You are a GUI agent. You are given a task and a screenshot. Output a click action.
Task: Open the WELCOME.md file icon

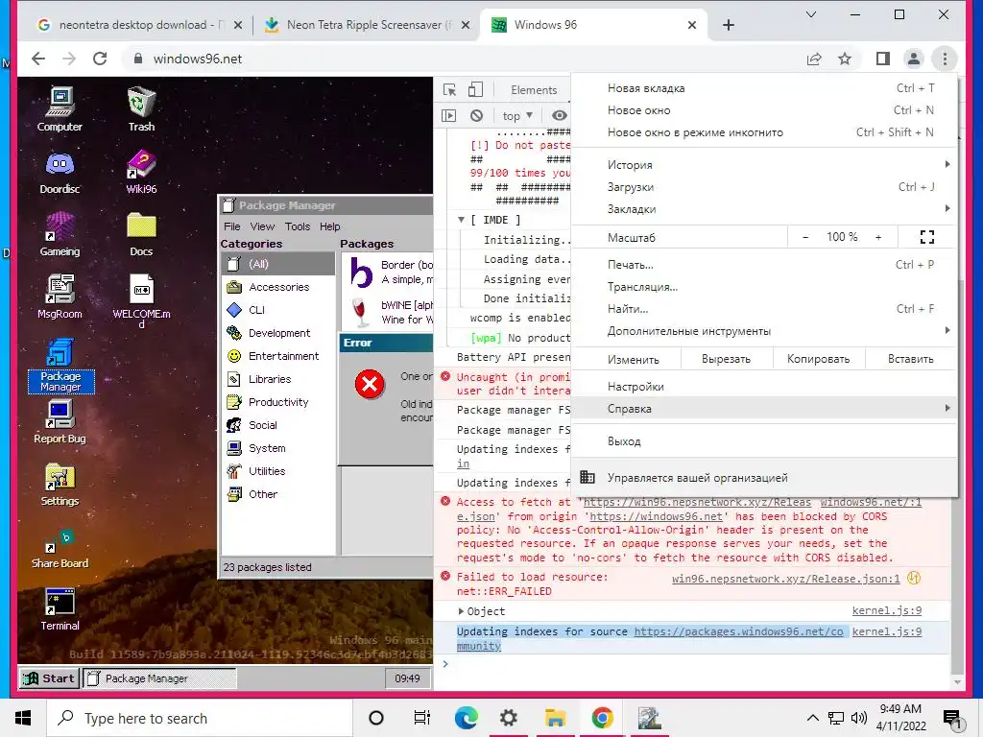pos(141,300)
